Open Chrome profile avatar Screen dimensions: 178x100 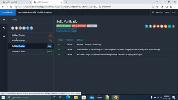point(171,7)
